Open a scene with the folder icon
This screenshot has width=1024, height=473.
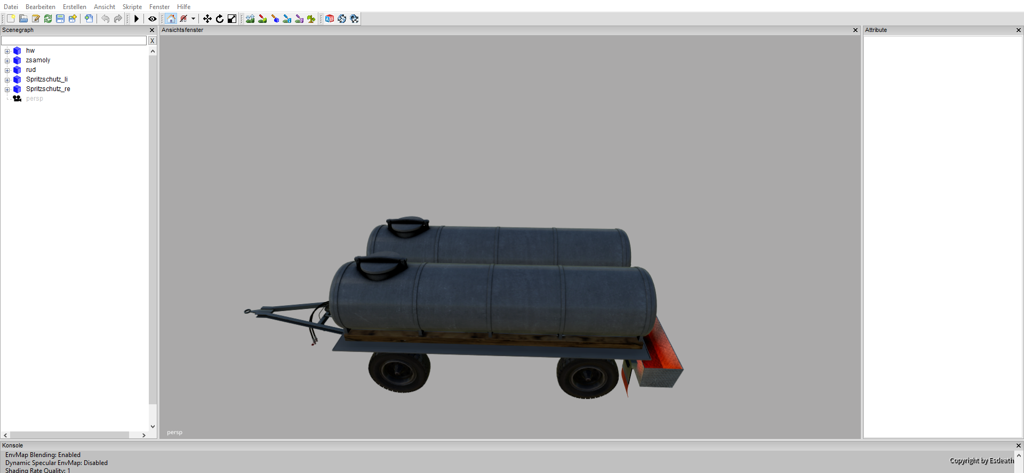[23, 19]
